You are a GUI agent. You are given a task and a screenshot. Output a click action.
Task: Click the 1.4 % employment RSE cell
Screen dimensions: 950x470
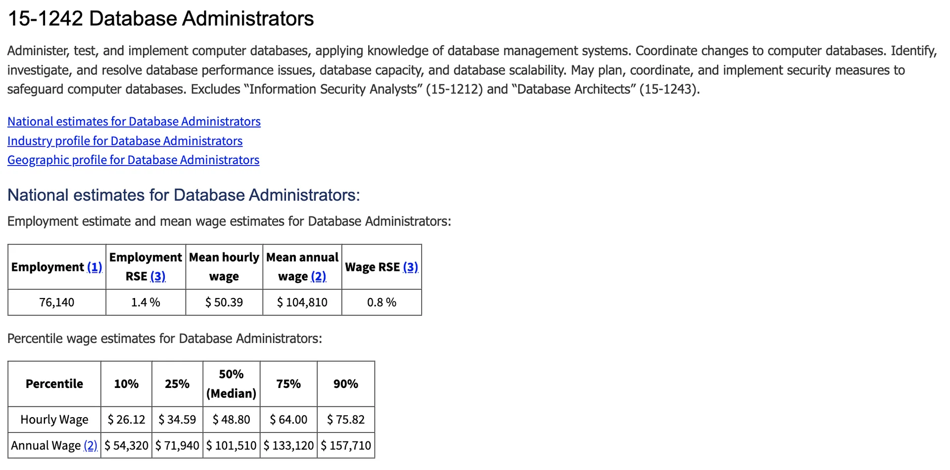point(145,302)
